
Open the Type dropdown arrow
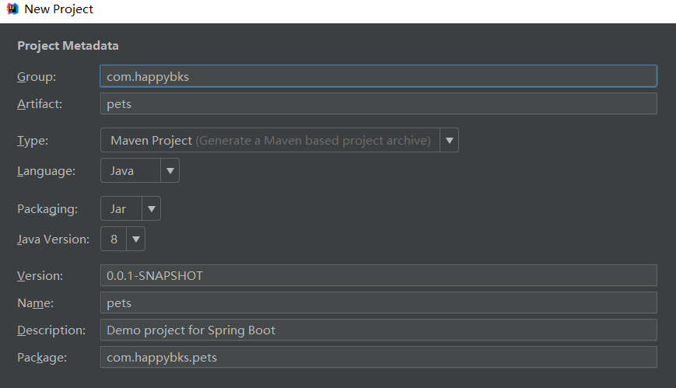449,141
